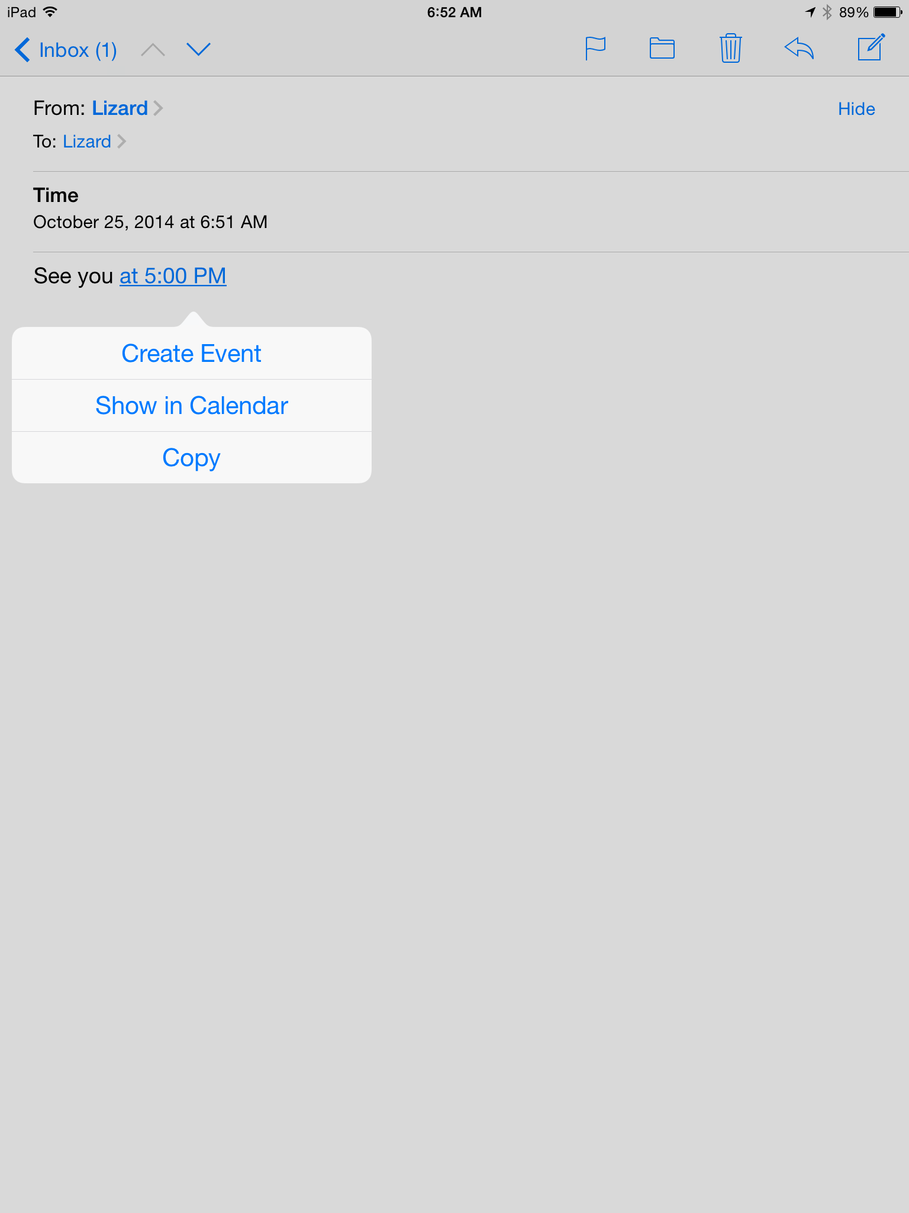Go to previous message with up arrow
Image resolution: width=909 pixels, height=1213 pixels.
point(153,50)
